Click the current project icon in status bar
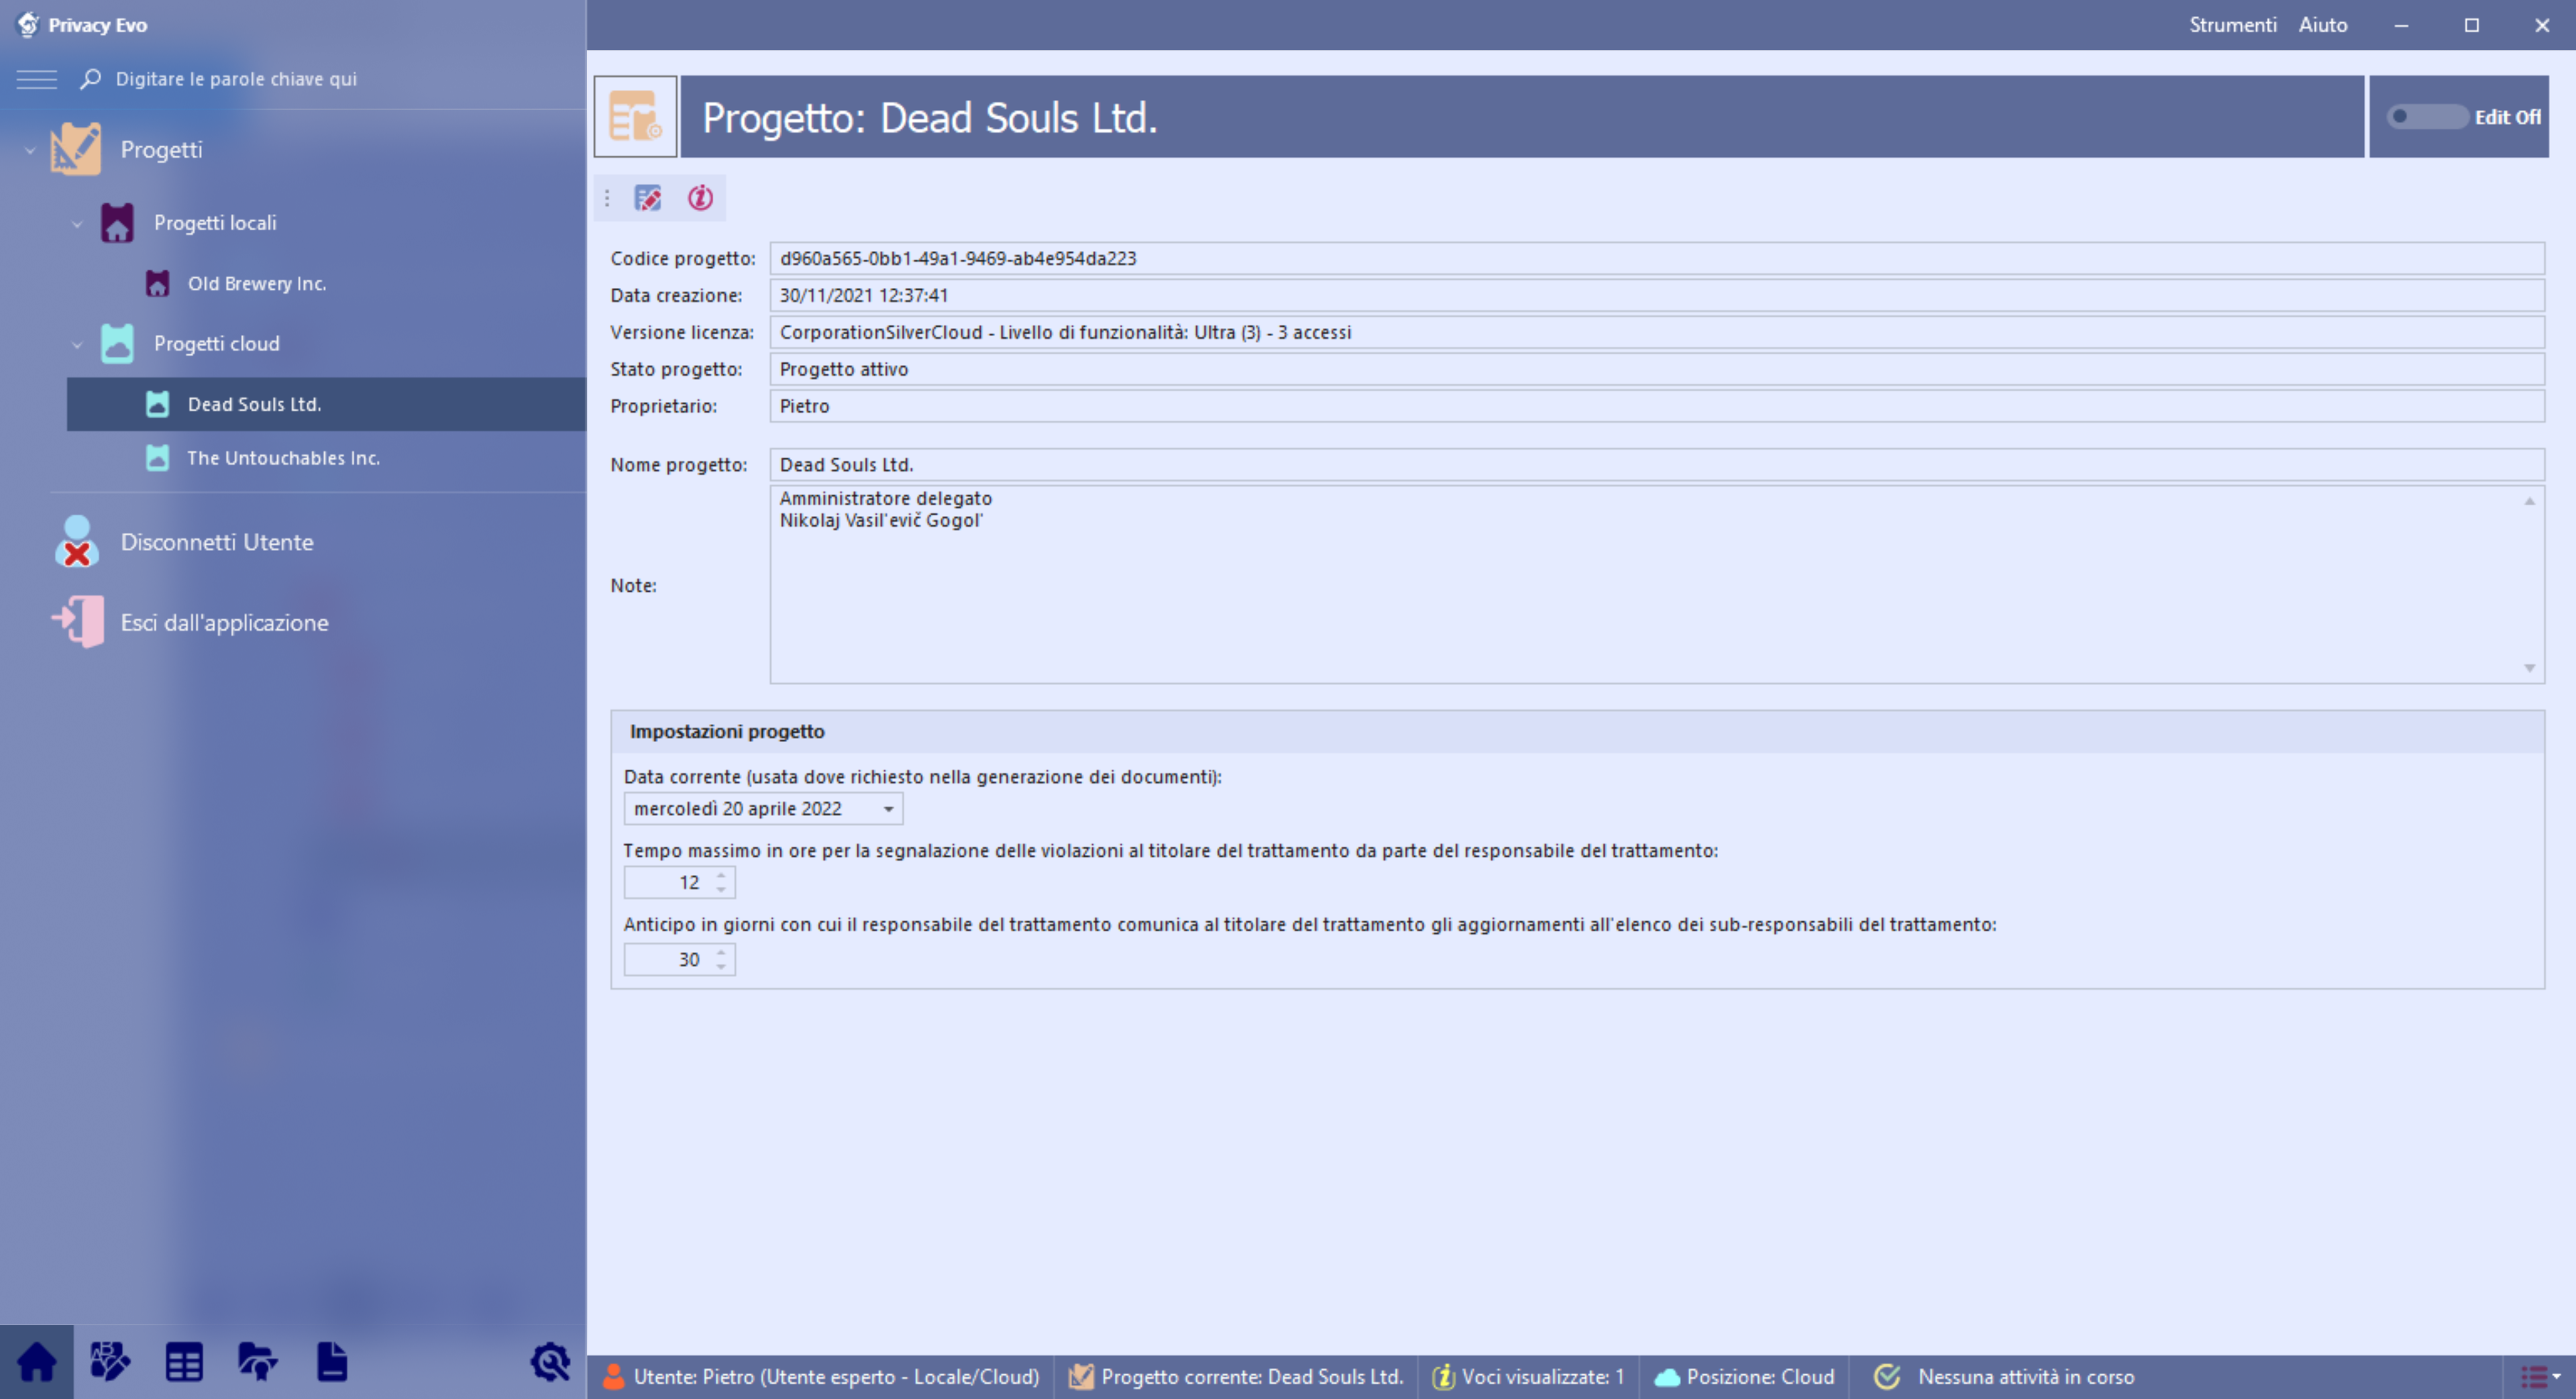Viewport: 2576px width, 1399px height. [1080, 1377]
